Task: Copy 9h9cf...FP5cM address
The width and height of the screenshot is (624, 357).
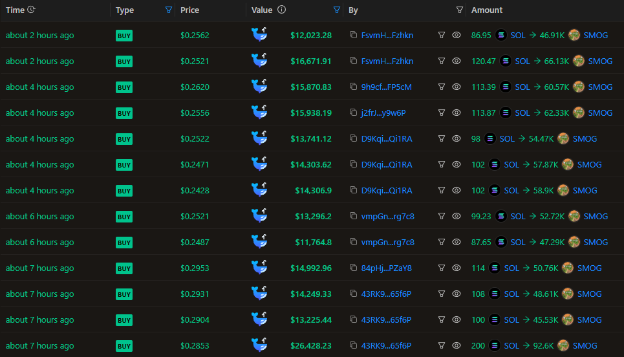Action: pos(353,87)
